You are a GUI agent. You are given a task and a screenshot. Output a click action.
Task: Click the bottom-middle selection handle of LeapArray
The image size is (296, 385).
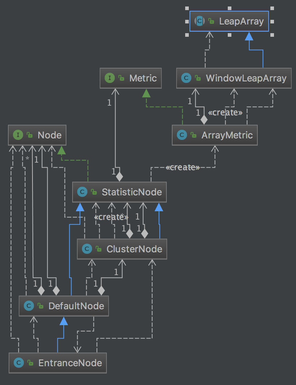click(x=229, y=35)
